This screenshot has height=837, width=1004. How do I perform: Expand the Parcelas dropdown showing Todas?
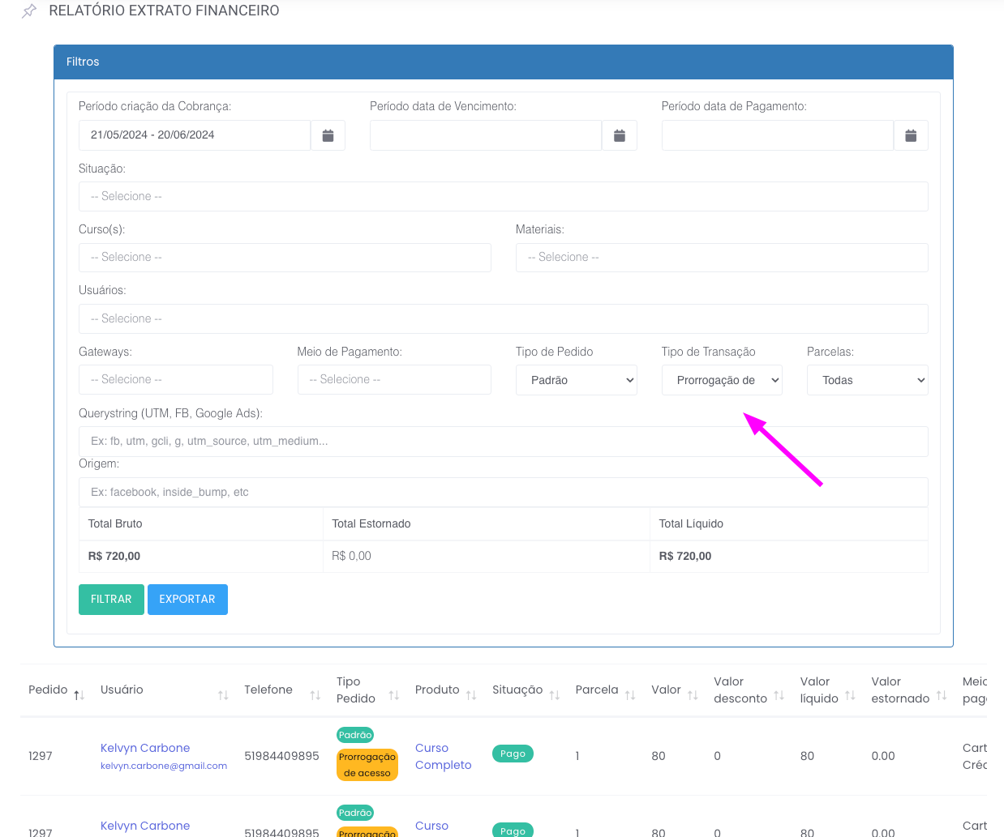[x=867, y=380]
